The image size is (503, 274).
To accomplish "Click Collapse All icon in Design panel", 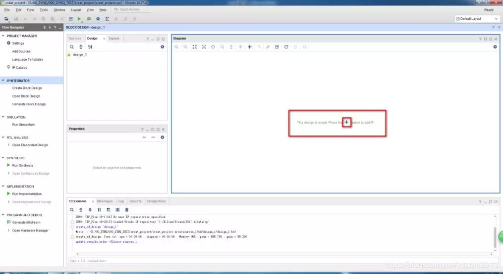I will click(x=81, y=46).
